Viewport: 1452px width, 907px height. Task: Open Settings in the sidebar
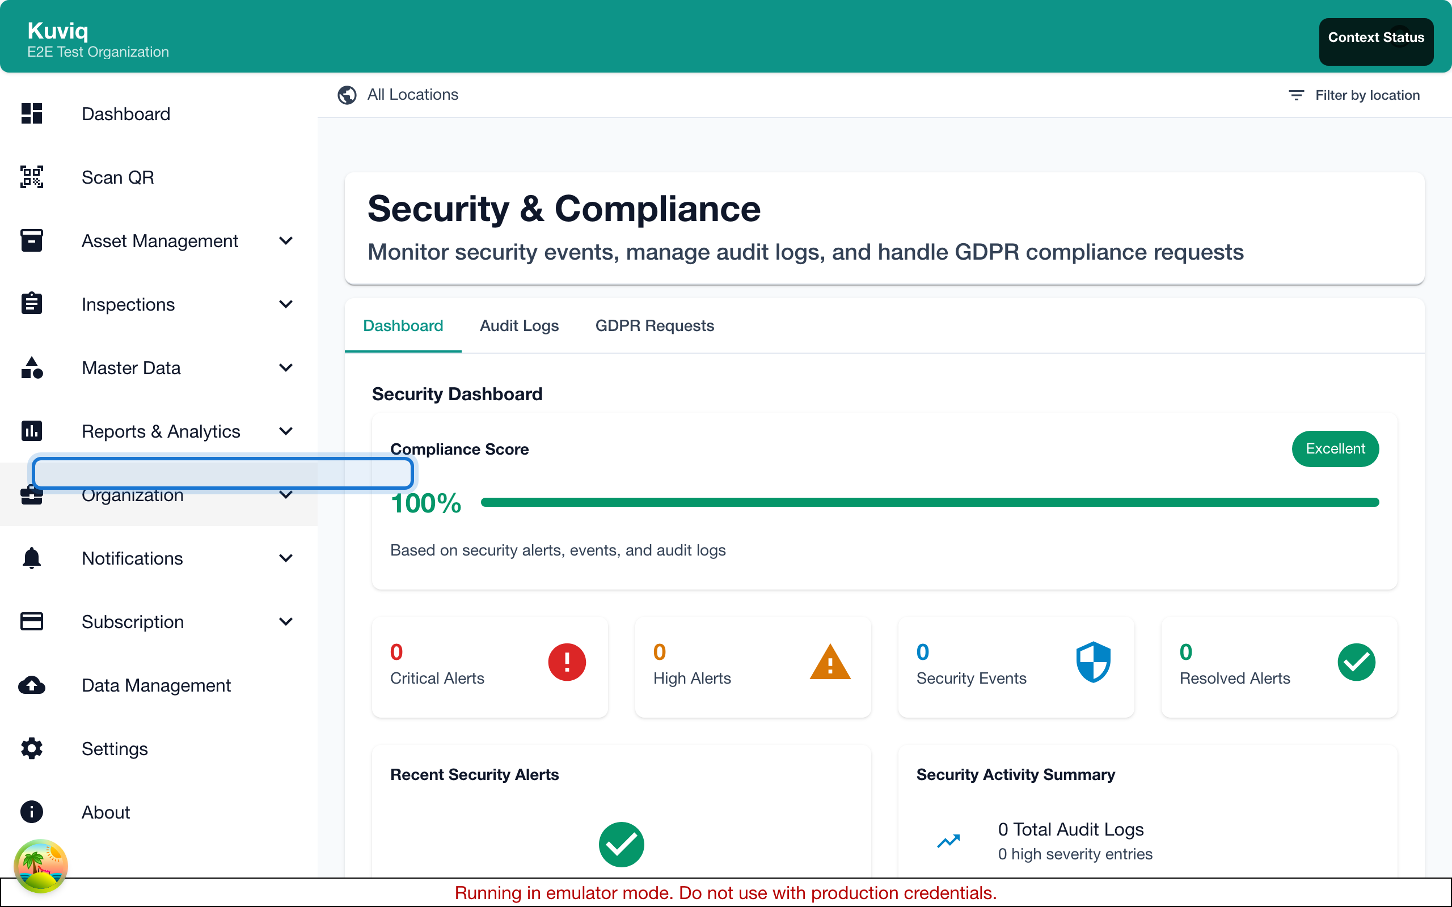pyautogui.click(x=158, y=749)
